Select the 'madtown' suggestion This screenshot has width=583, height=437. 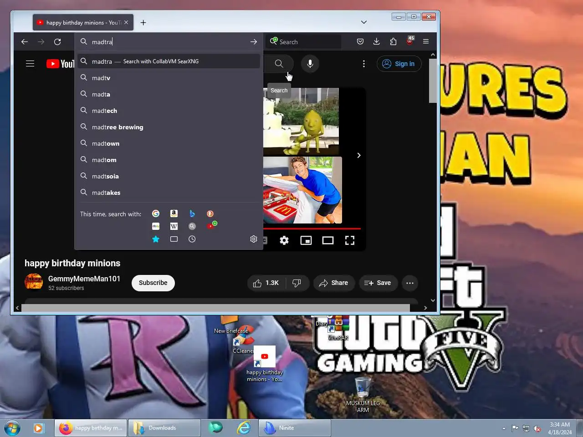[169, 143]
